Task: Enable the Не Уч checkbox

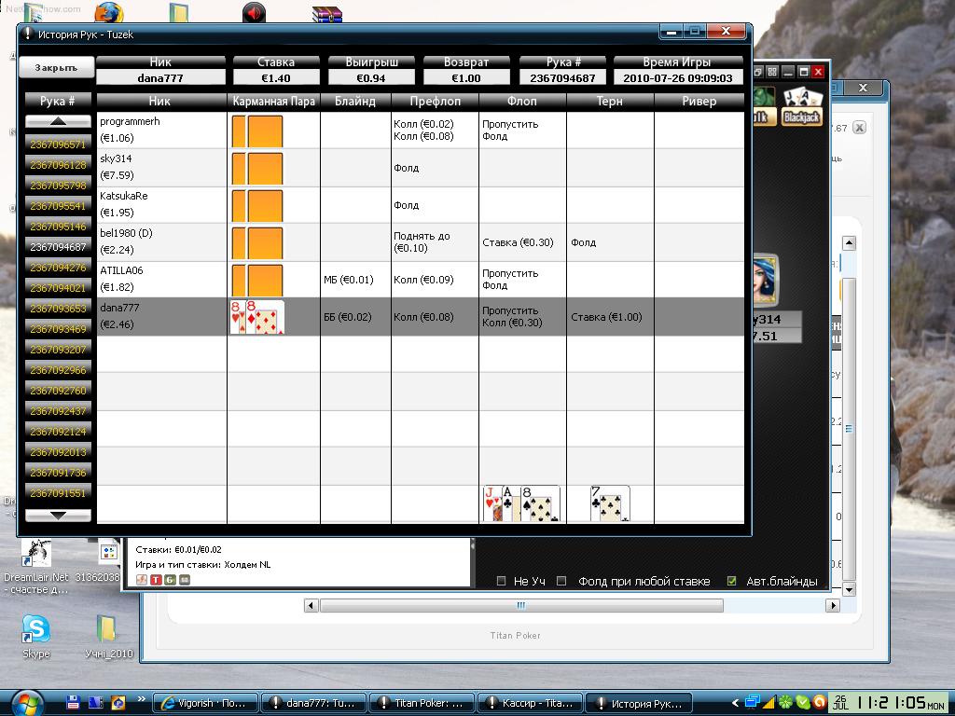Action: [502, 581]
